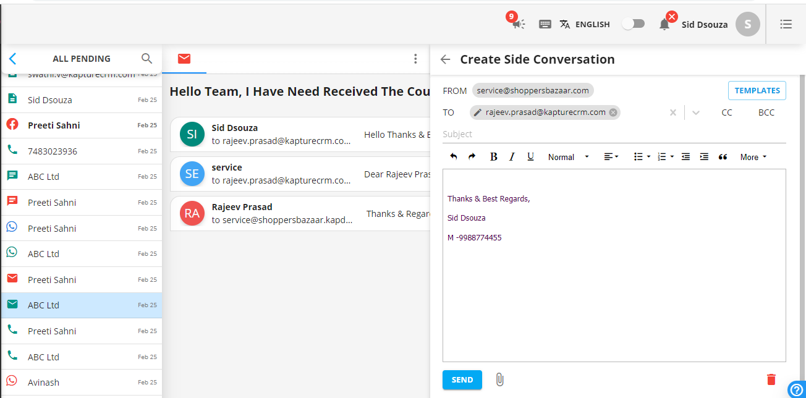The height and width of the screenshot is (398, 806).
Task: Open ABC Ltd phone call ticket
Action: (x=82, y=357)
